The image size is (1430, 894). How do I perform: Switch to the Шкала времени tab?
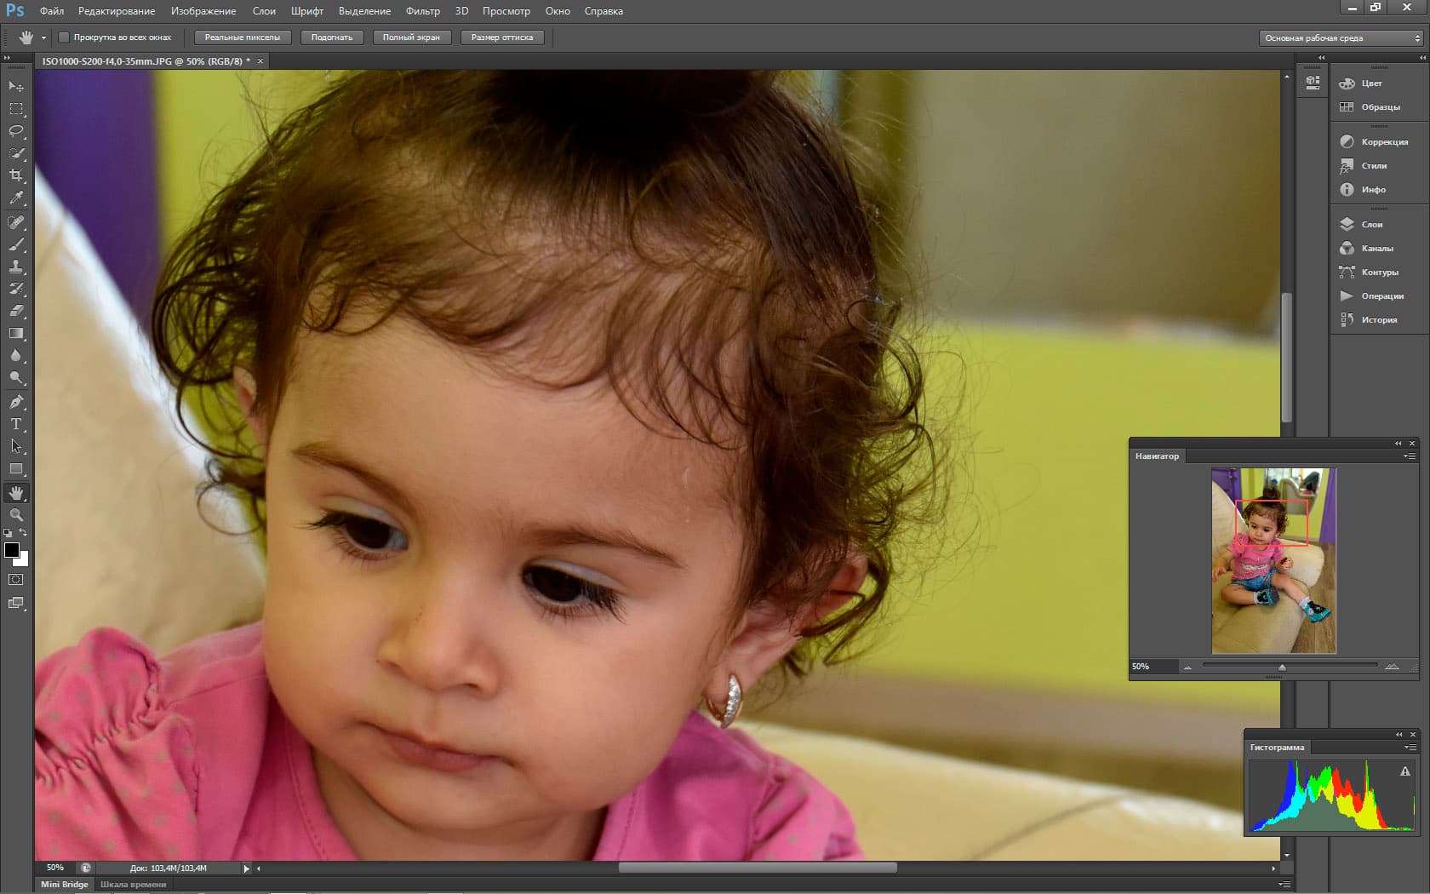point(133,885)
